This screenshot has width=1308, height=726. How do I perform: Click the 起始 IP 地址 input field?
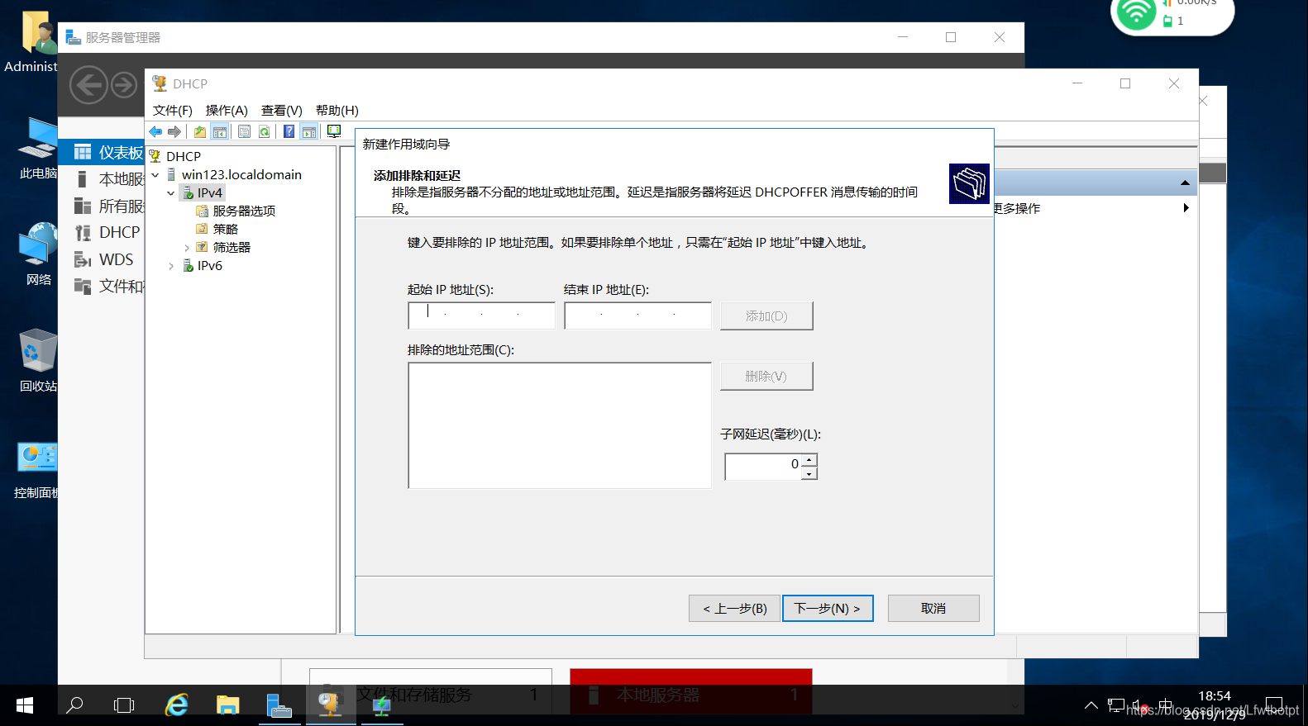coord(481,316)
